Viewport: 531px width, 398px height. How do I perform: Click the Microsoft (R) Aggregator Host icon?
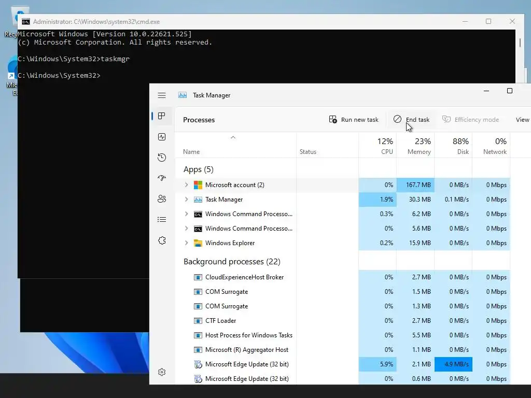[198, 350]
